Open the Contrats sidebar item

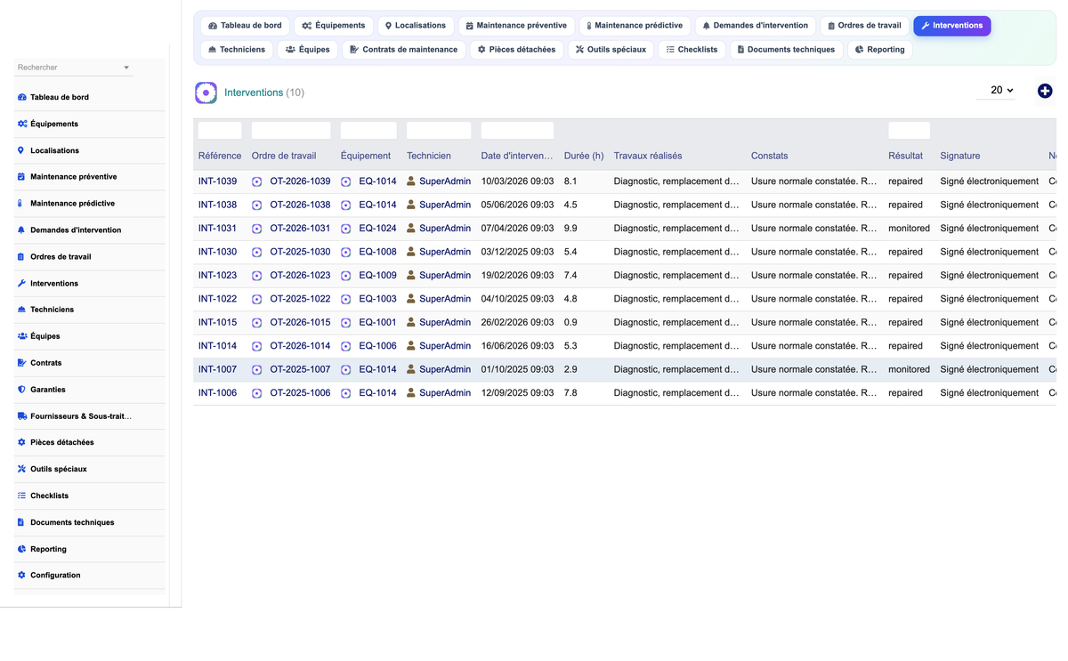[90, 363]
